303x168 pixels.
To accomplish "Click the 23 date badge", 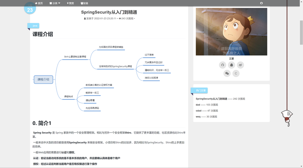I will point(30,8).
